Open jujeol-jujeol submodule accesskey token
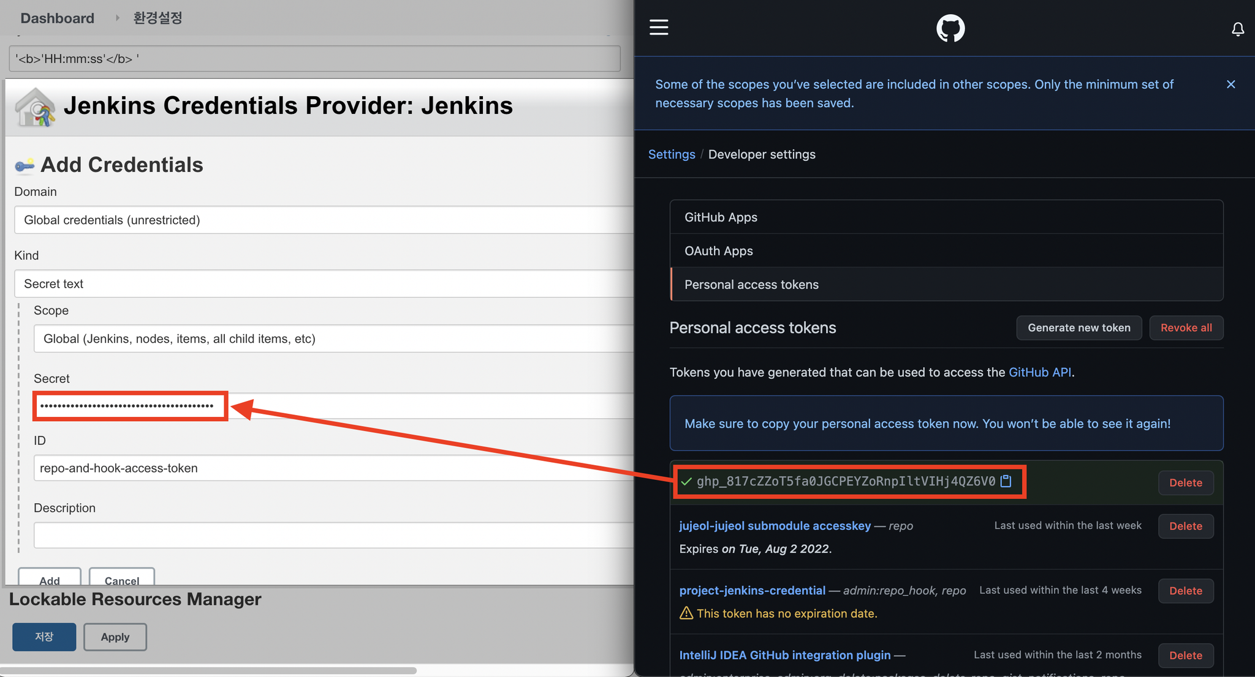 coord(775,526)
